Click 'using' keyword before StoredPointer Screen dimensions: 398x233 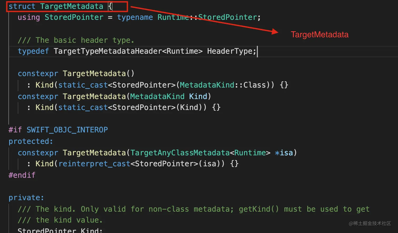(x=29, y=17)
